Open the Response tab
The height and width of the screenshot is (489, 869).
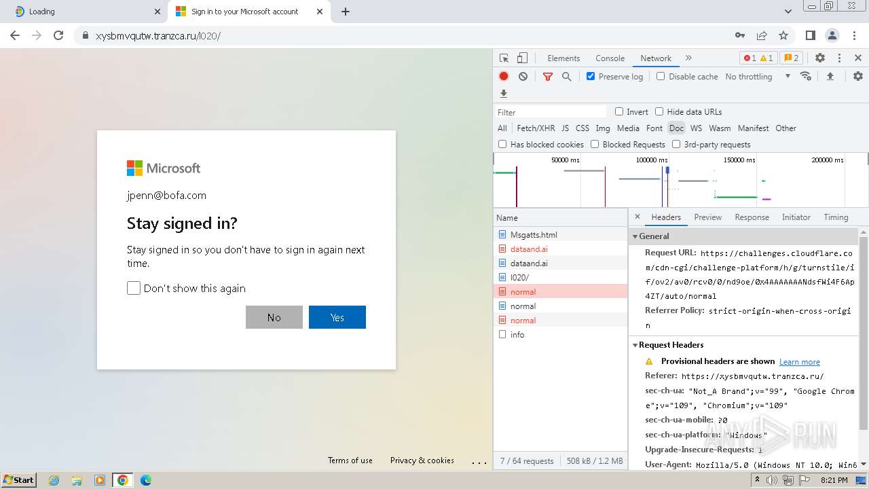752,217
